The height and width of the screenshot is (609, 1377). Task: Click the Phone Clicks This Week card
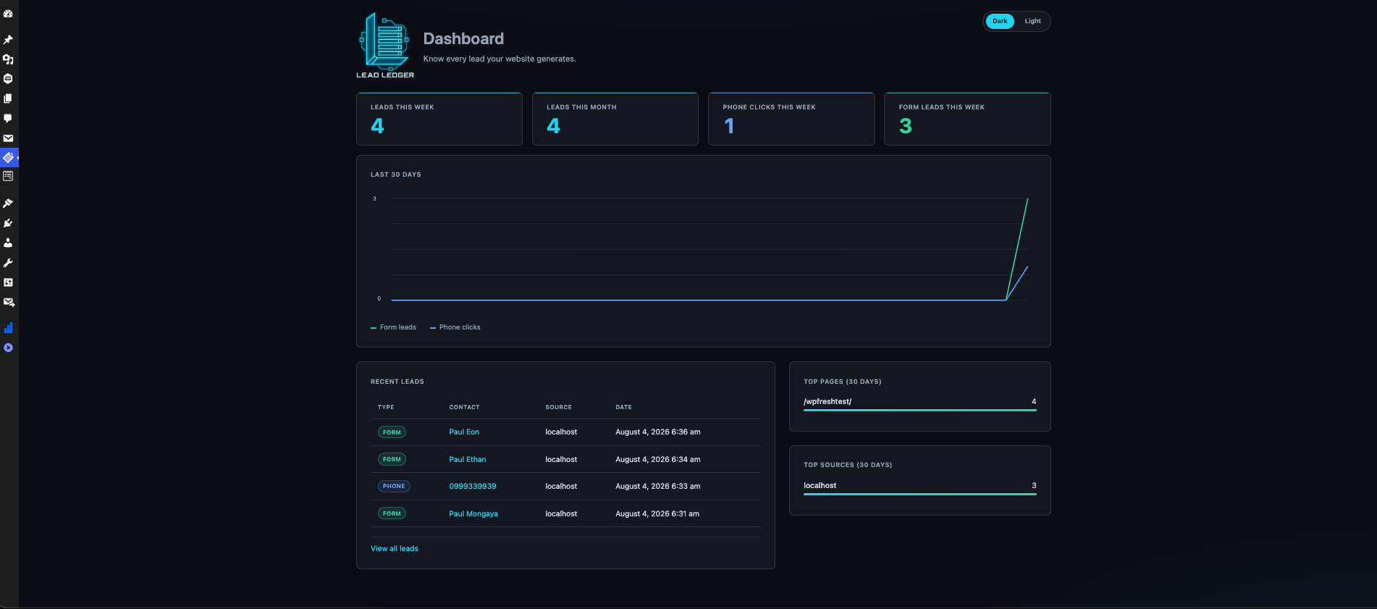click(791, 119)
